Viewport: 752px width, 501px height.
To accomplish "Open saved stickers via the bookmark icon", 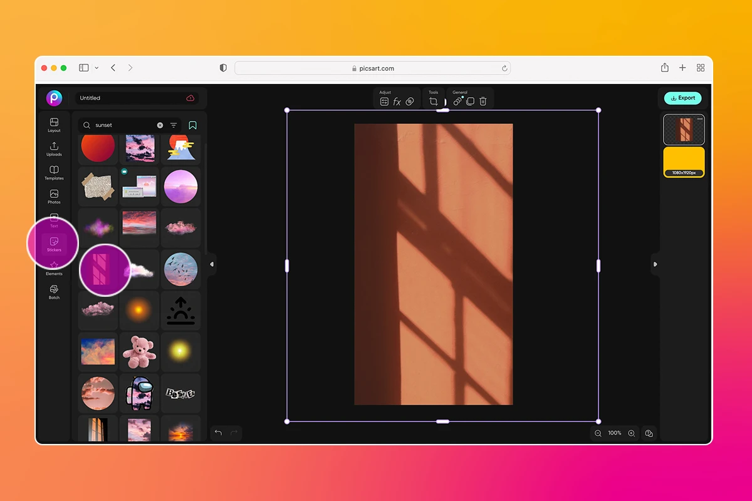I will 192,125.
